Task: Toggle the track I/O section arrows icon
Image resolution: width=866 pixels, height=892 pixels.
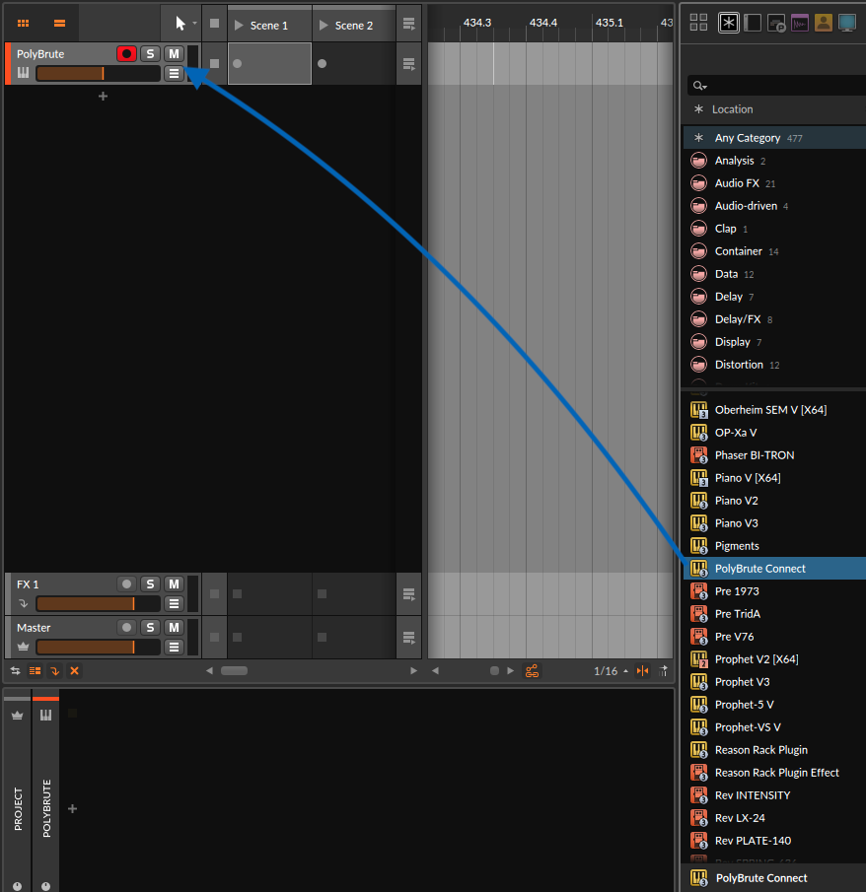Action: click(16, 671)
